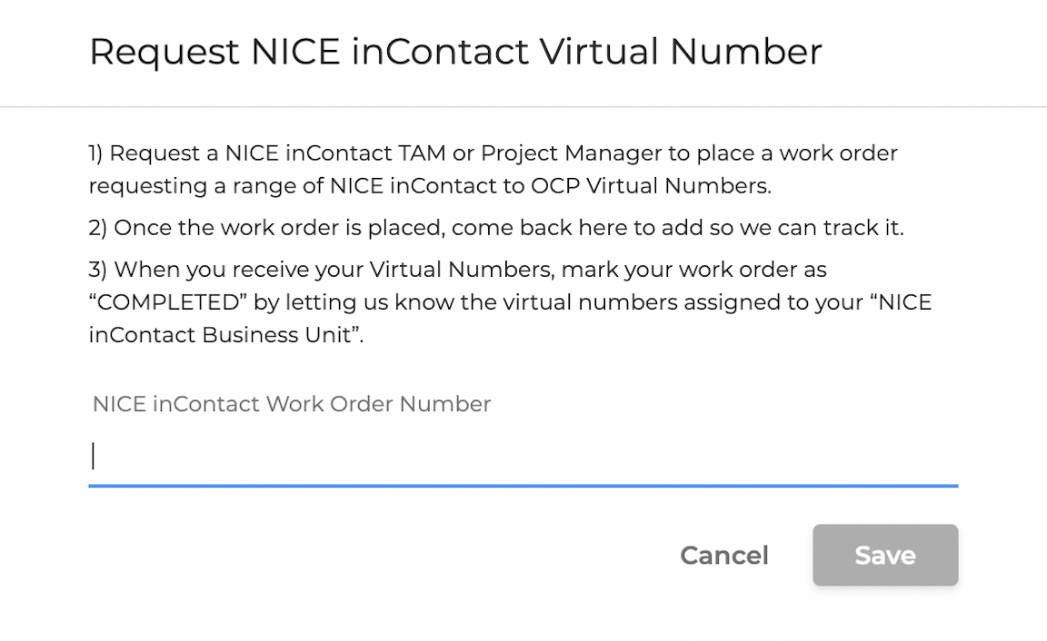Click the Business Unit text in step 3
This screenshot has width=1047, height=641.
click(275, 335)
